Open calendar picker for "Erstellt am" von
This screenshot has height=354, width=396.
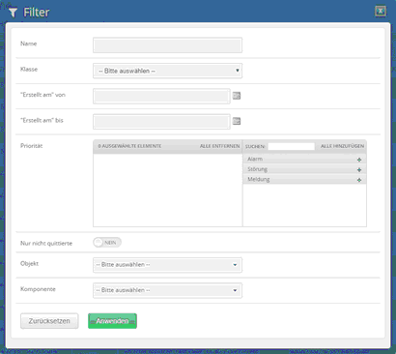click(x=237, y=96)
